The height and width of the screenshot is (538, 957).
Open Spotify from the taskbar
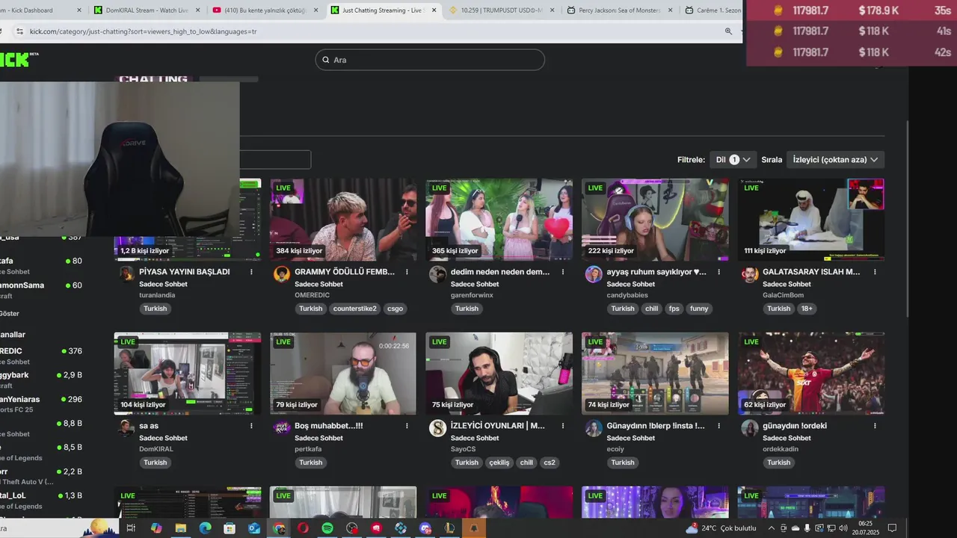pyautogui.click(x=327, y=528)
